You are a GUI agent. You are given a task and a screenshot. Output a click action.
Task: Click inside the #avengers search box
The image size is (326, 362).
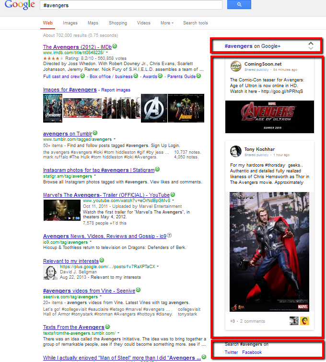point(131,5)
